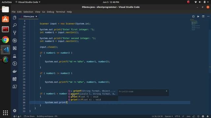The height and width of the screenshot is (118, 211).
Task: Click the input.close(); line
Action: [49, 47]
